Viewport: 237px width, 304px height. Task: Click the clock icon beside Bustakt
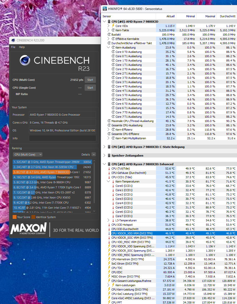point(109,35)
